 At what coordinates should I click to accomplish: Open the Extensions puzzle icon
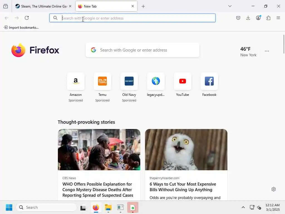[x=268, y=18]
